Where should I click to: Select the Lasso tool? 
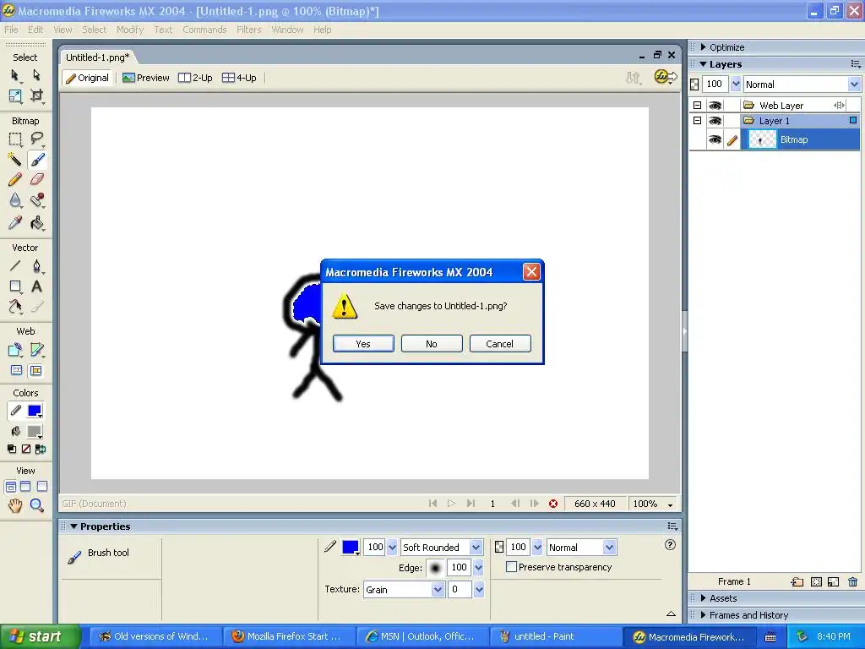point(37,139)
